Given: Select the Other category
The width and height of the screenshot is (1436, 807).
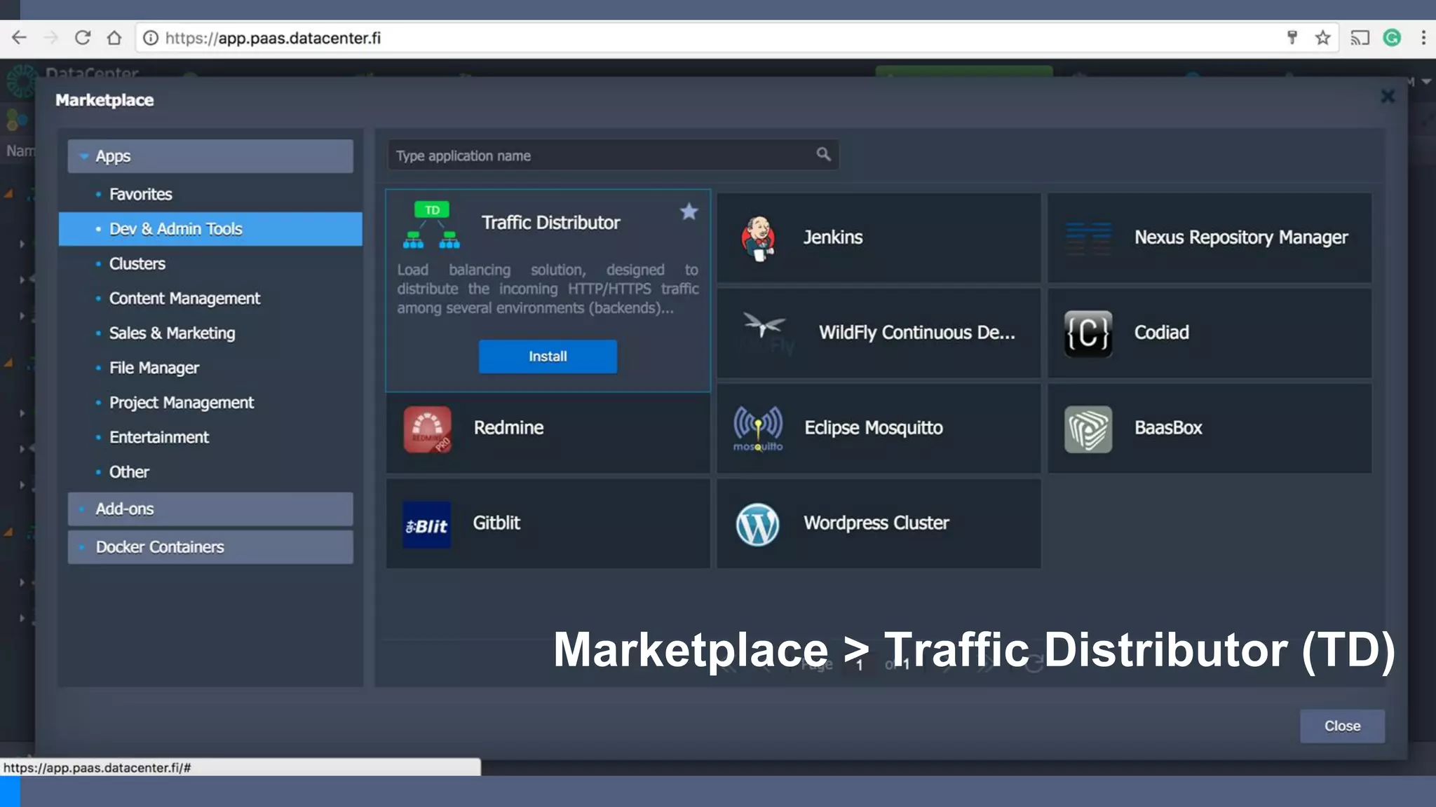Looking at the screenshot, I should click(129, 472).
